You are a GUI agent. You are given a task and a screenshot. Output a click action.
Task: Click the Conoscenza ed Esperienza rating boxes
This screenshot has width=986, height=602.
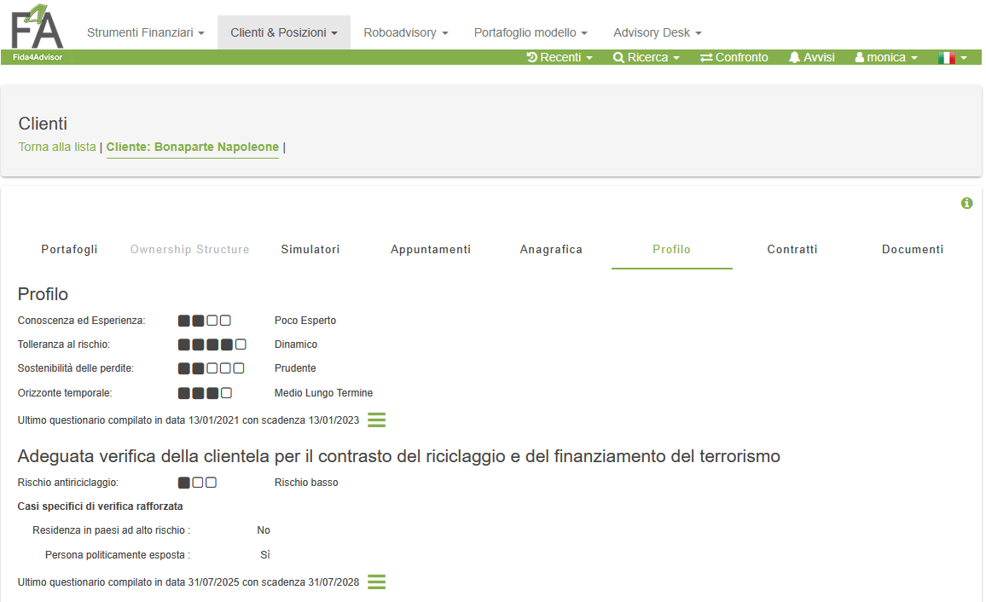click(x=205, y=321)
